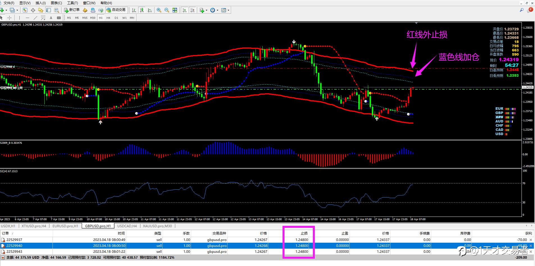Switch timeframe to H4

point(108,18)
